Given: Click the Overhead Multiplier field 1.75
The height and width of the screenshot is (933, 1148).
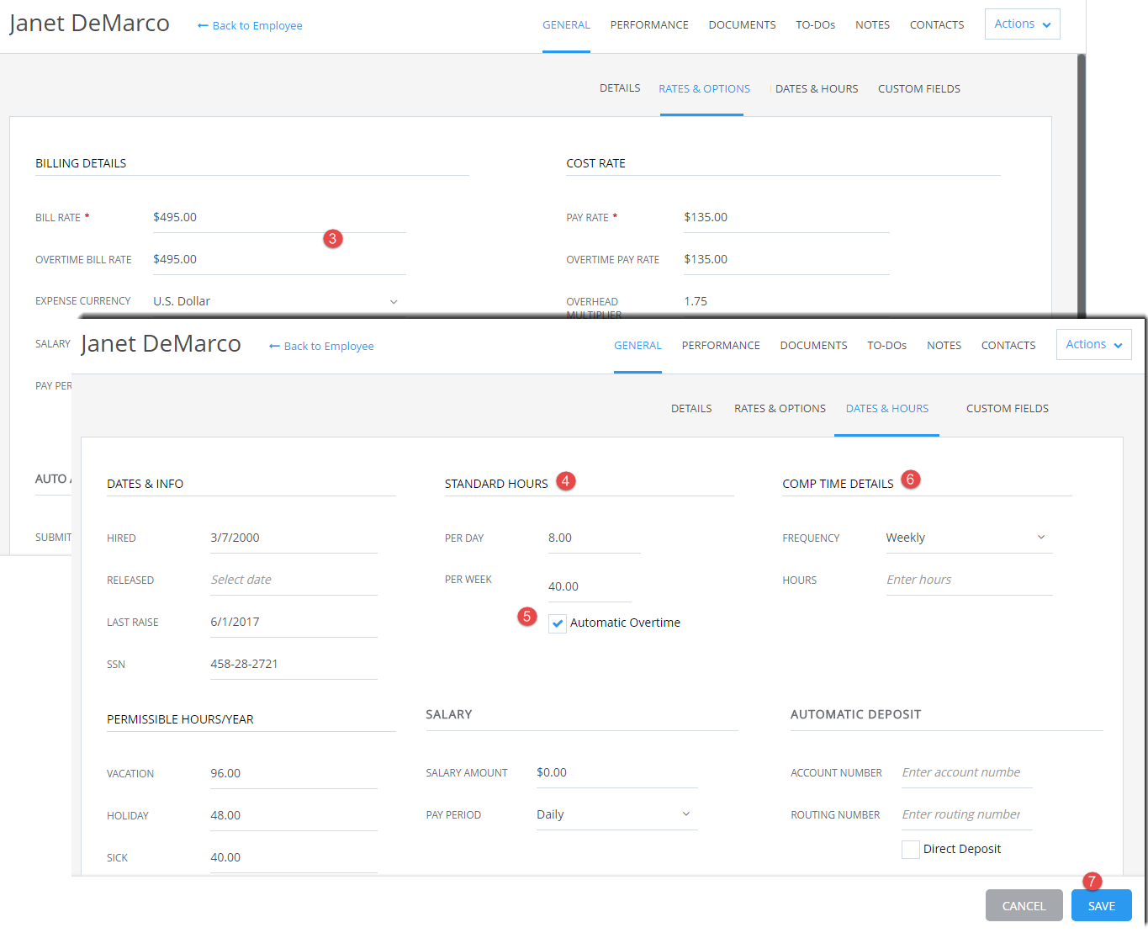Looking at the screenshot, I should [786, 302].
